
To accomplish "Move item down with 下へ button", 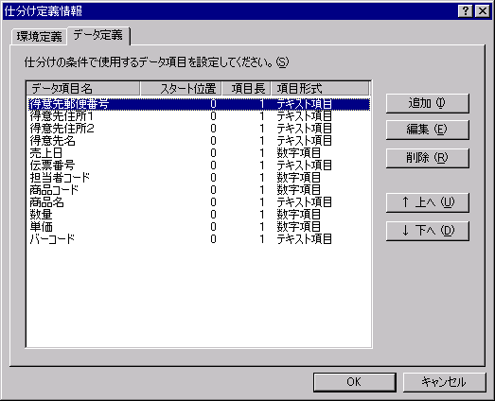I will click(x=428, y=231).
